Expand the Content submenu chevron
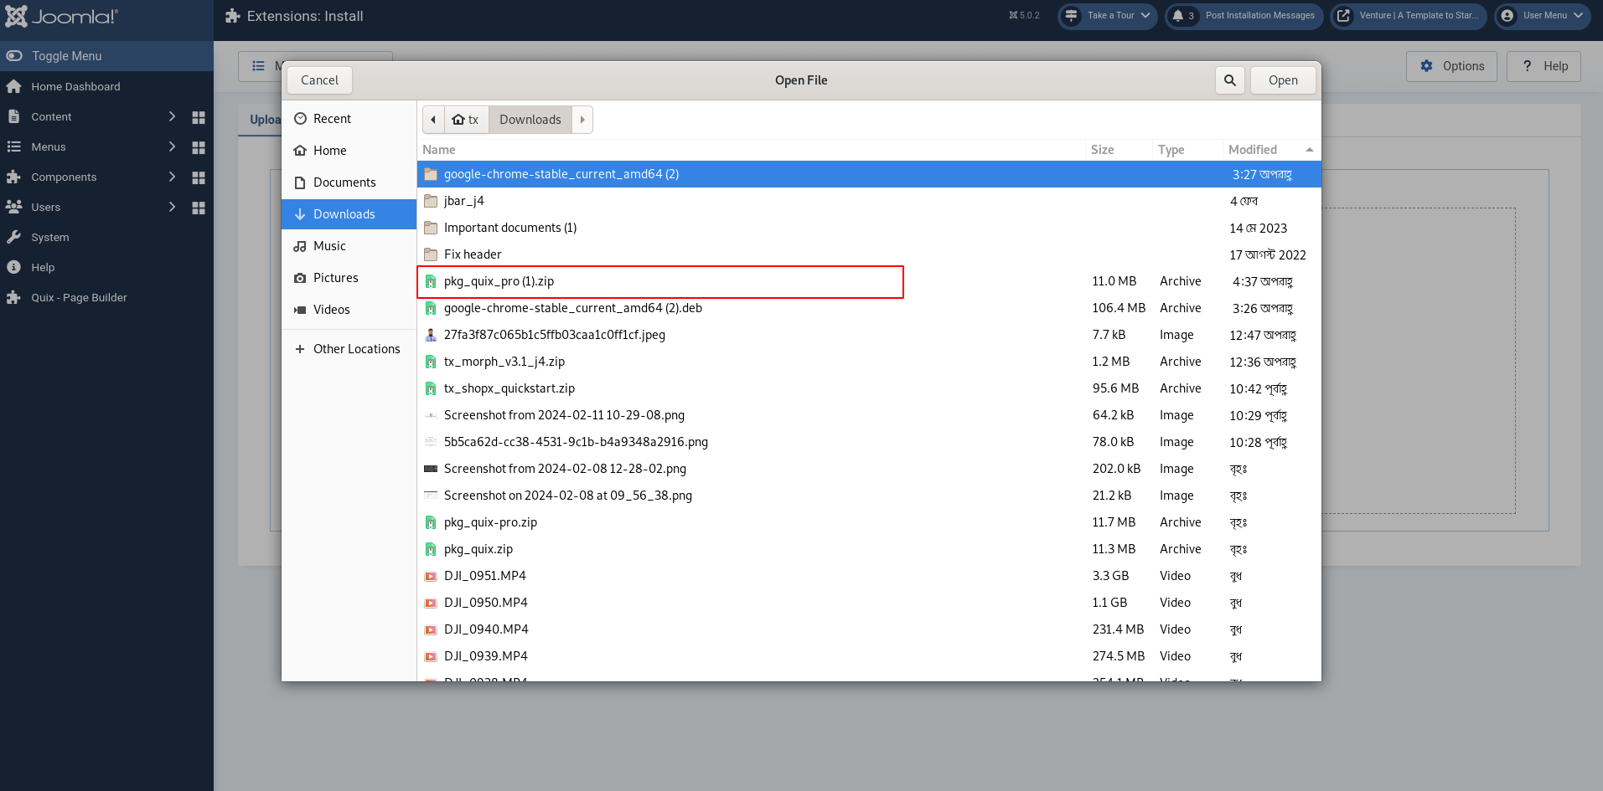The image size is (1603, 791). point(172,116)
